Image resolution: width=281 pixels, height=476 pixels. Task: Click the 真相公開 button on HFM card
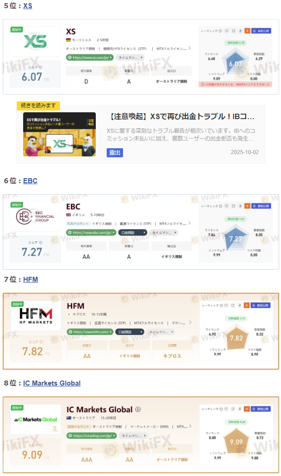click(261, 306)
